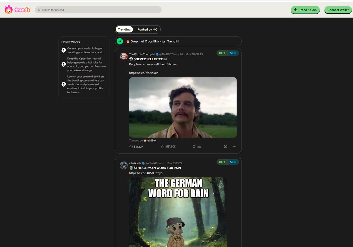Click the How It Works heading

(71, 42)
